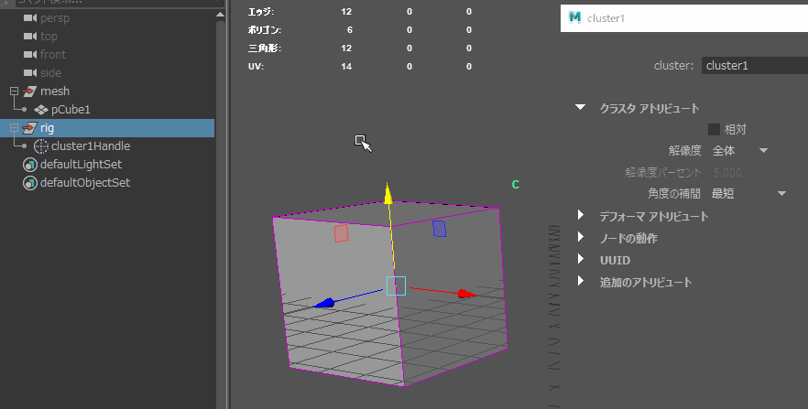Collapse the mesh group node
The image size is (808, 409).
(x=14, y=91)
